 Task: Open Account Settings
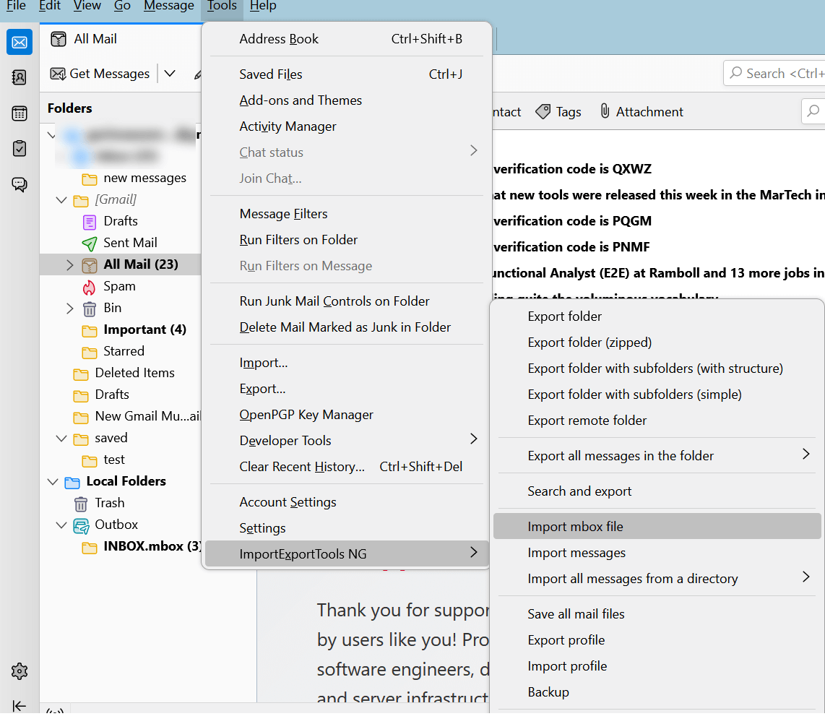(x=347, y=502)
